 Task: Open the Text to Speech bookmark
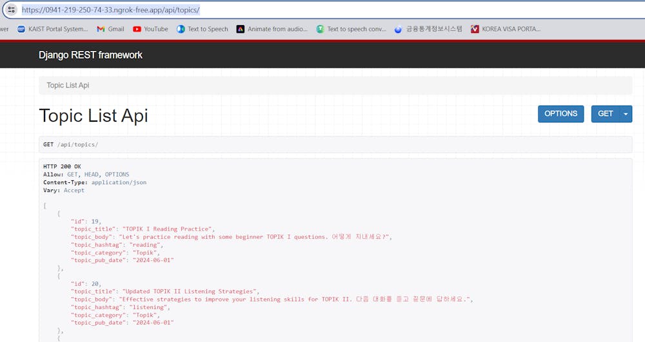click(203, 29)
